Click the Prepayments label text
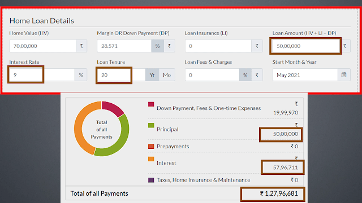This screenshot has width=362, height=203. (173, 147)
